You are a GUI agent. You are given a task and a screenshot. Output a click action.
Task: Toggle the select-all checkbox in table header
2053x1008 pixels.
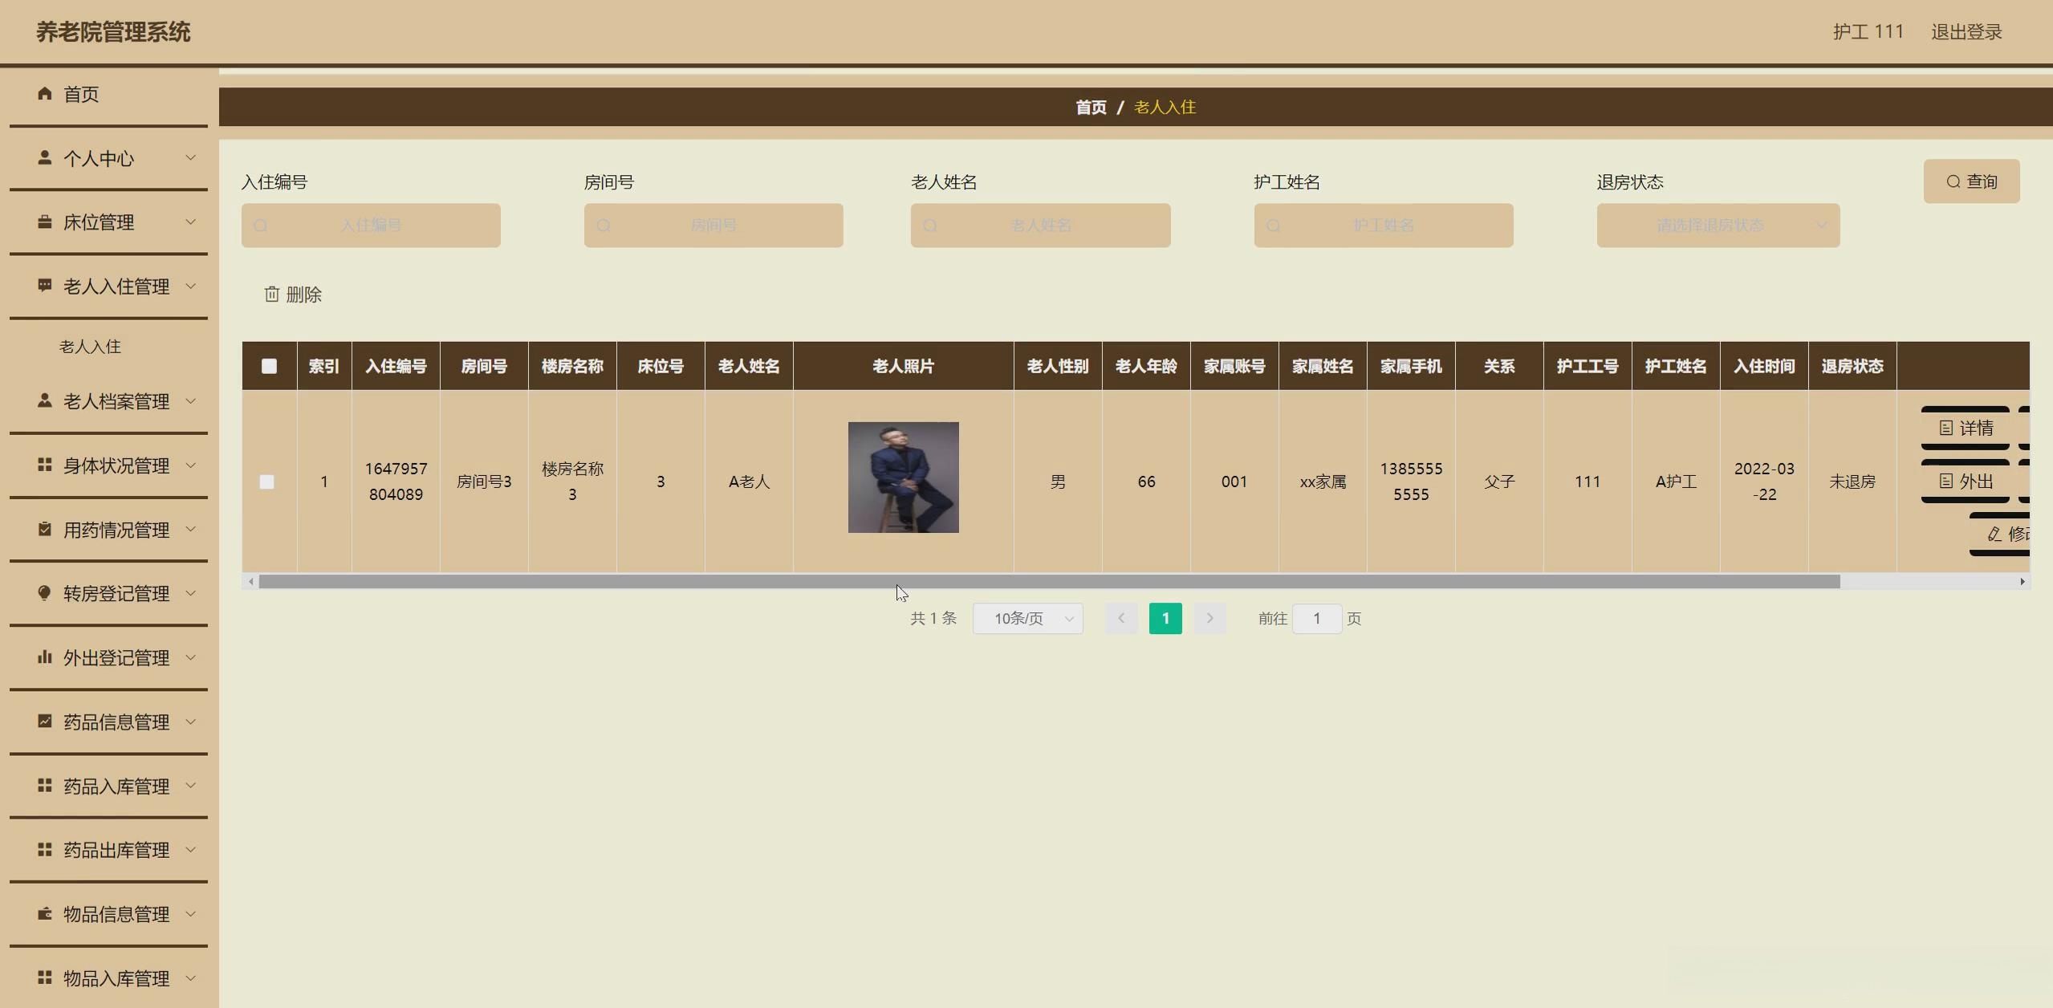point(269,366)
